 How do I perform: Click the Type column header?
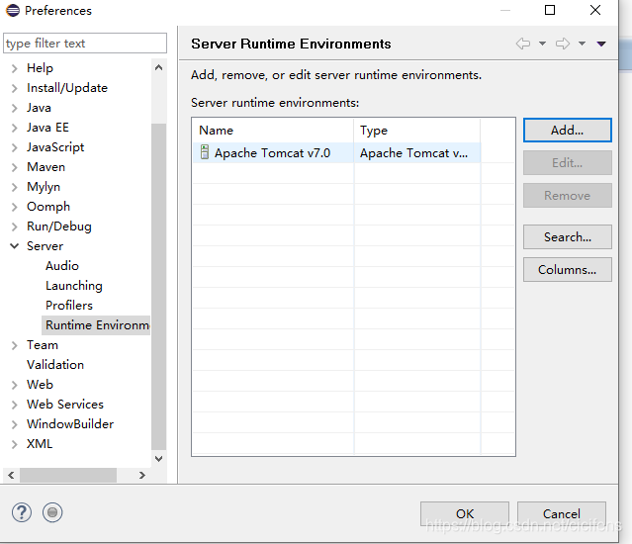click(x=416, y=131)
